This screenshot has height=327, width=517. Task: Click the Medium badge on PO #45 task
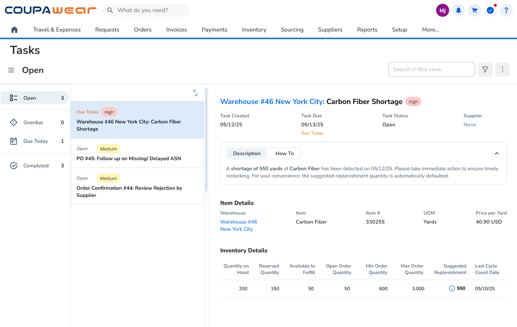108,149
